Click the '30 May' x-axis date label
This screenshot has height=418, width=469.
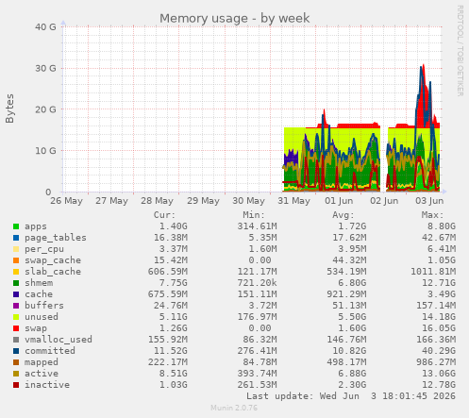pyautogui.click(x=248, y=201)
